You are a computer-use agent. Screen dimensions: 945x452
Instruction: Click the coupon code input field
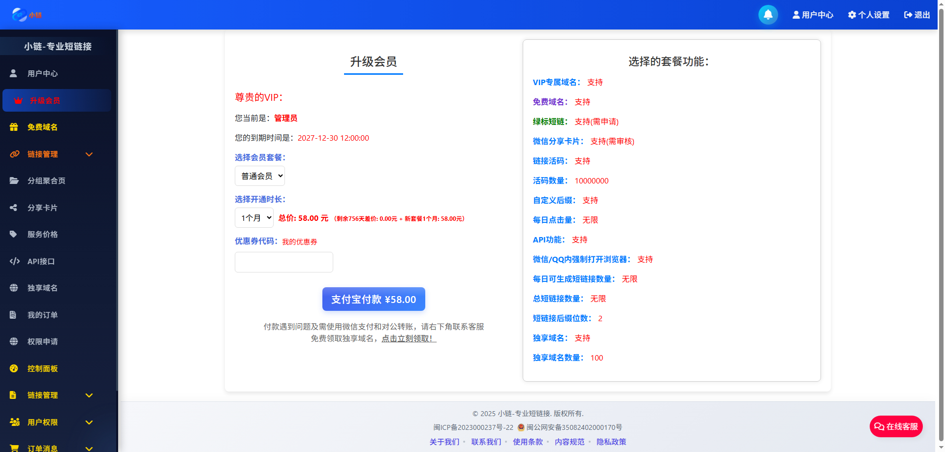[283, 262]
